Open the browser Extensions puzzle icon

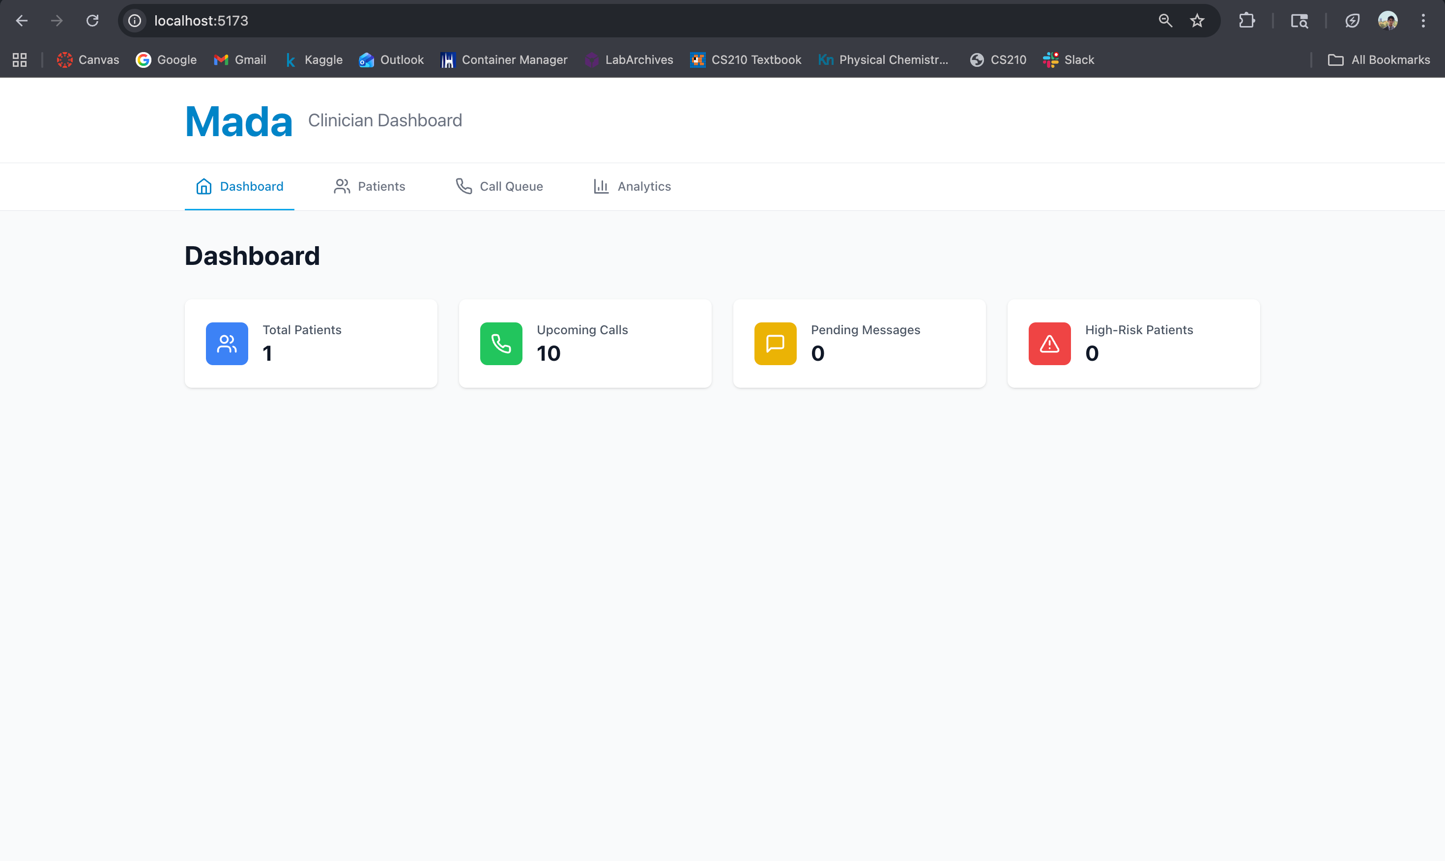pos(1246,21)
